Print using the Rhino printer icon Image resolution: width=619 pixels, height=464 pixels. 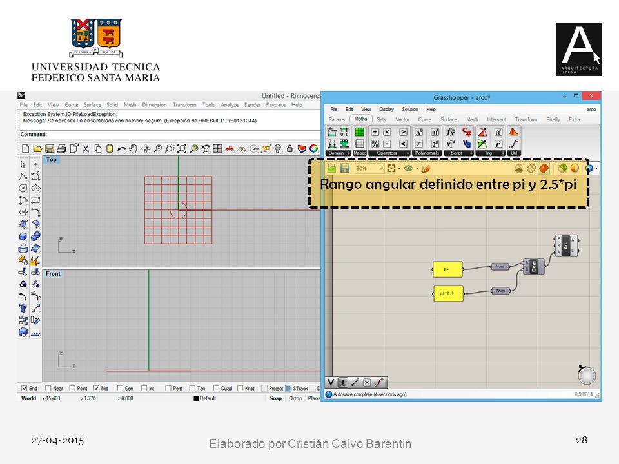pos(62,149)
